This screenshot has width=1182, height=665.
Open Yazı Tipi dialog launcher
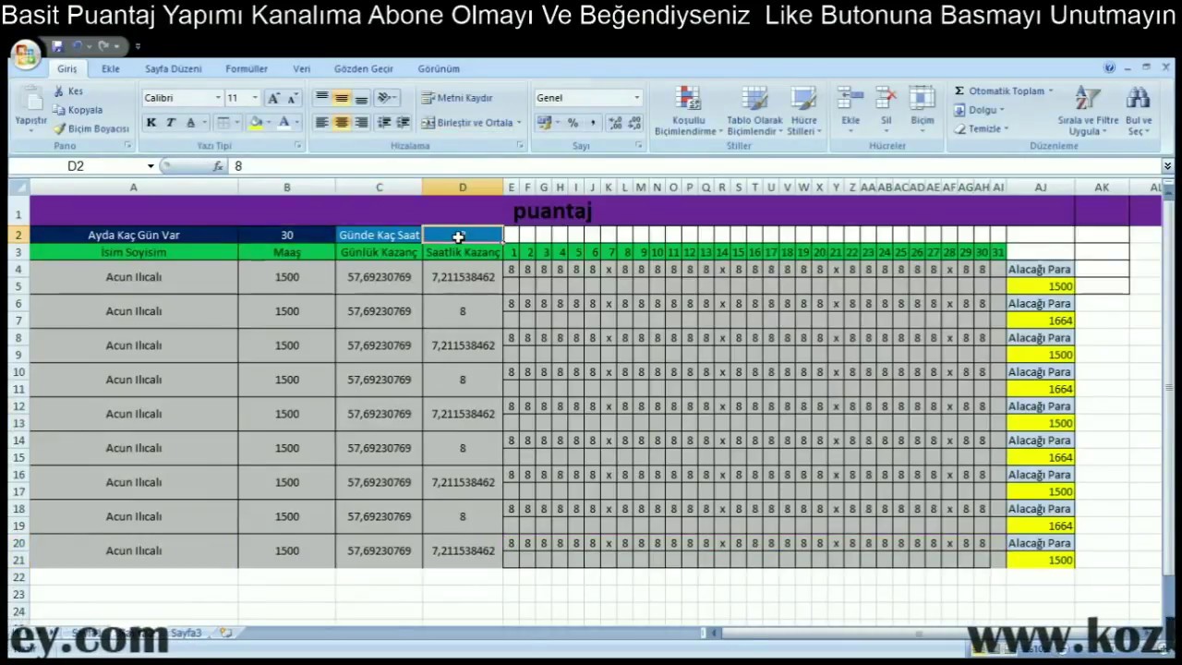(298, 146)
